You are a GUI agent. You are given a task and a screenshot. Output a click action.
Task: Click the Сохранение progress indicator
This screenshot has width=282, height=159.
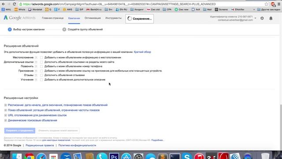pyautogui.click(x=140, y=19)
